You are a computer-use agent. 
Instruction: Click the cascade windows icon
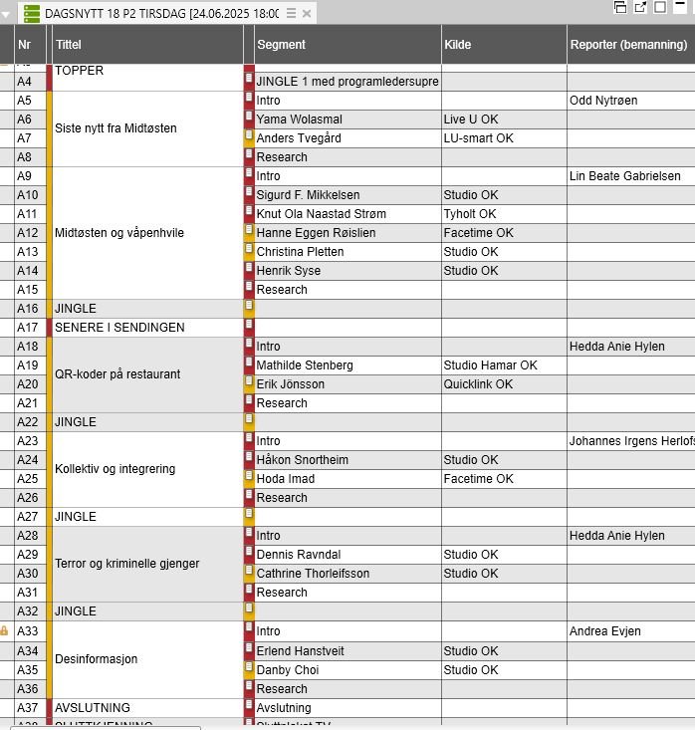pos(620,7)
